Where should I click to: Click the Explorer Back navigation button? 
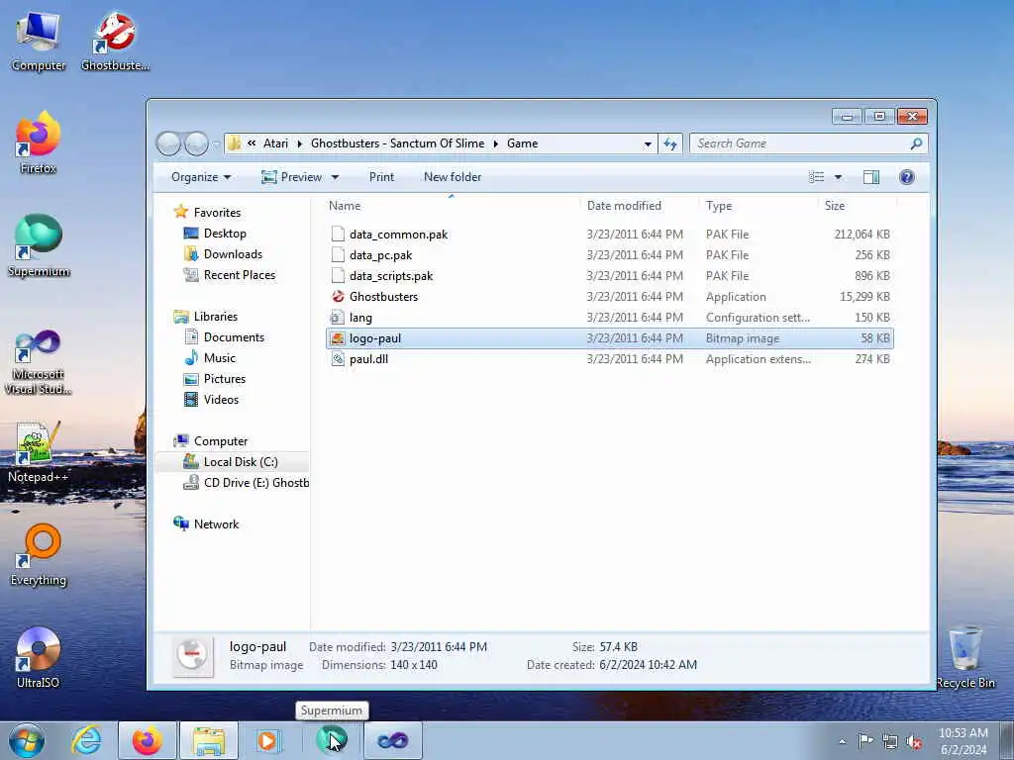coord(168,143)
